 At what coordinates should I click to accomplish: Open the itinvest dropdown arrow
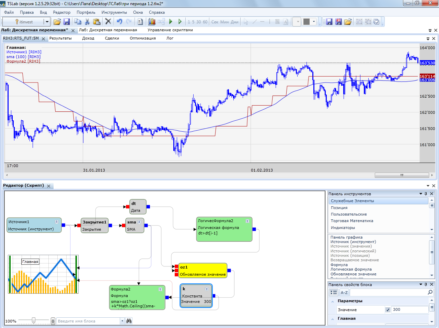click(x=47, y=22)
